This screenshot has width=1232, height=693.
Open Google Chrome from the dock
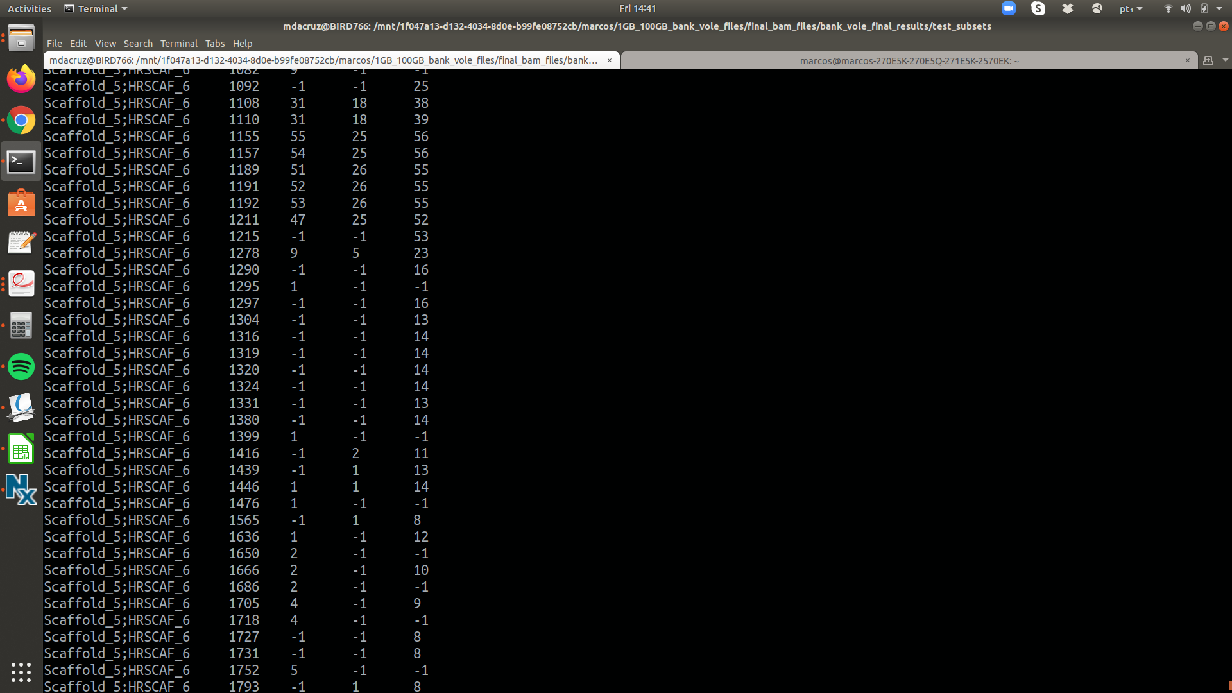[21, 120]
